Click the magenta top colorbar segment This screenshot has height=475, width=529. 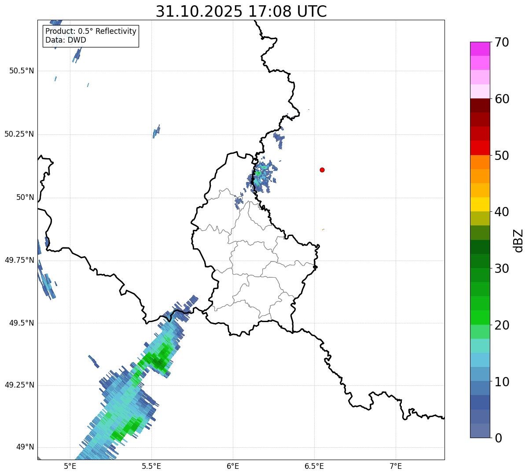tap(480, 49)
